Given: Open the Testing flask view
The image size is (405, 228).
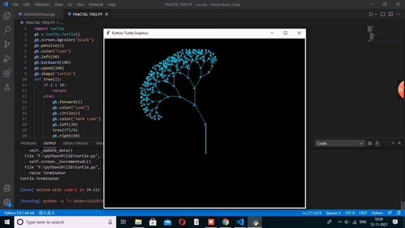Looking at the screenshot, I should [x=7, y=87].
